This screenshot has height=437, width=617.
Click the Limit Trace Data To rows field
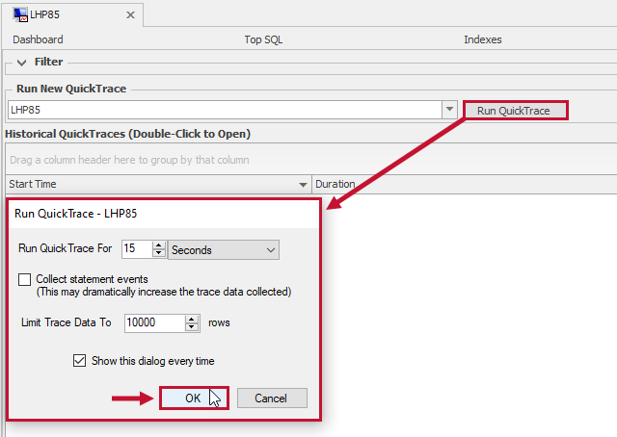click(154, 323)
